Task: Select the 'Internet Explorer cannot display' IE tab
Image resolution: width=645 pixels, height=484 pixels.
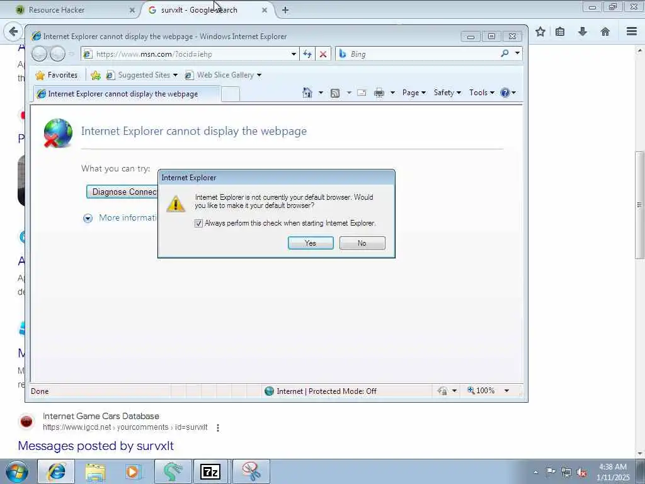Action: click(126, 94)
